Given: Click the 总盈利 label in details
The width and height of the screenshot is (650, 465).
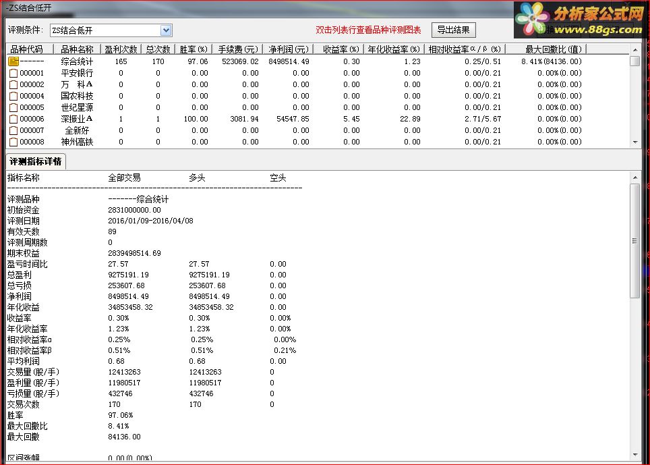Looking at the screenshot, I should coord(19,275).
